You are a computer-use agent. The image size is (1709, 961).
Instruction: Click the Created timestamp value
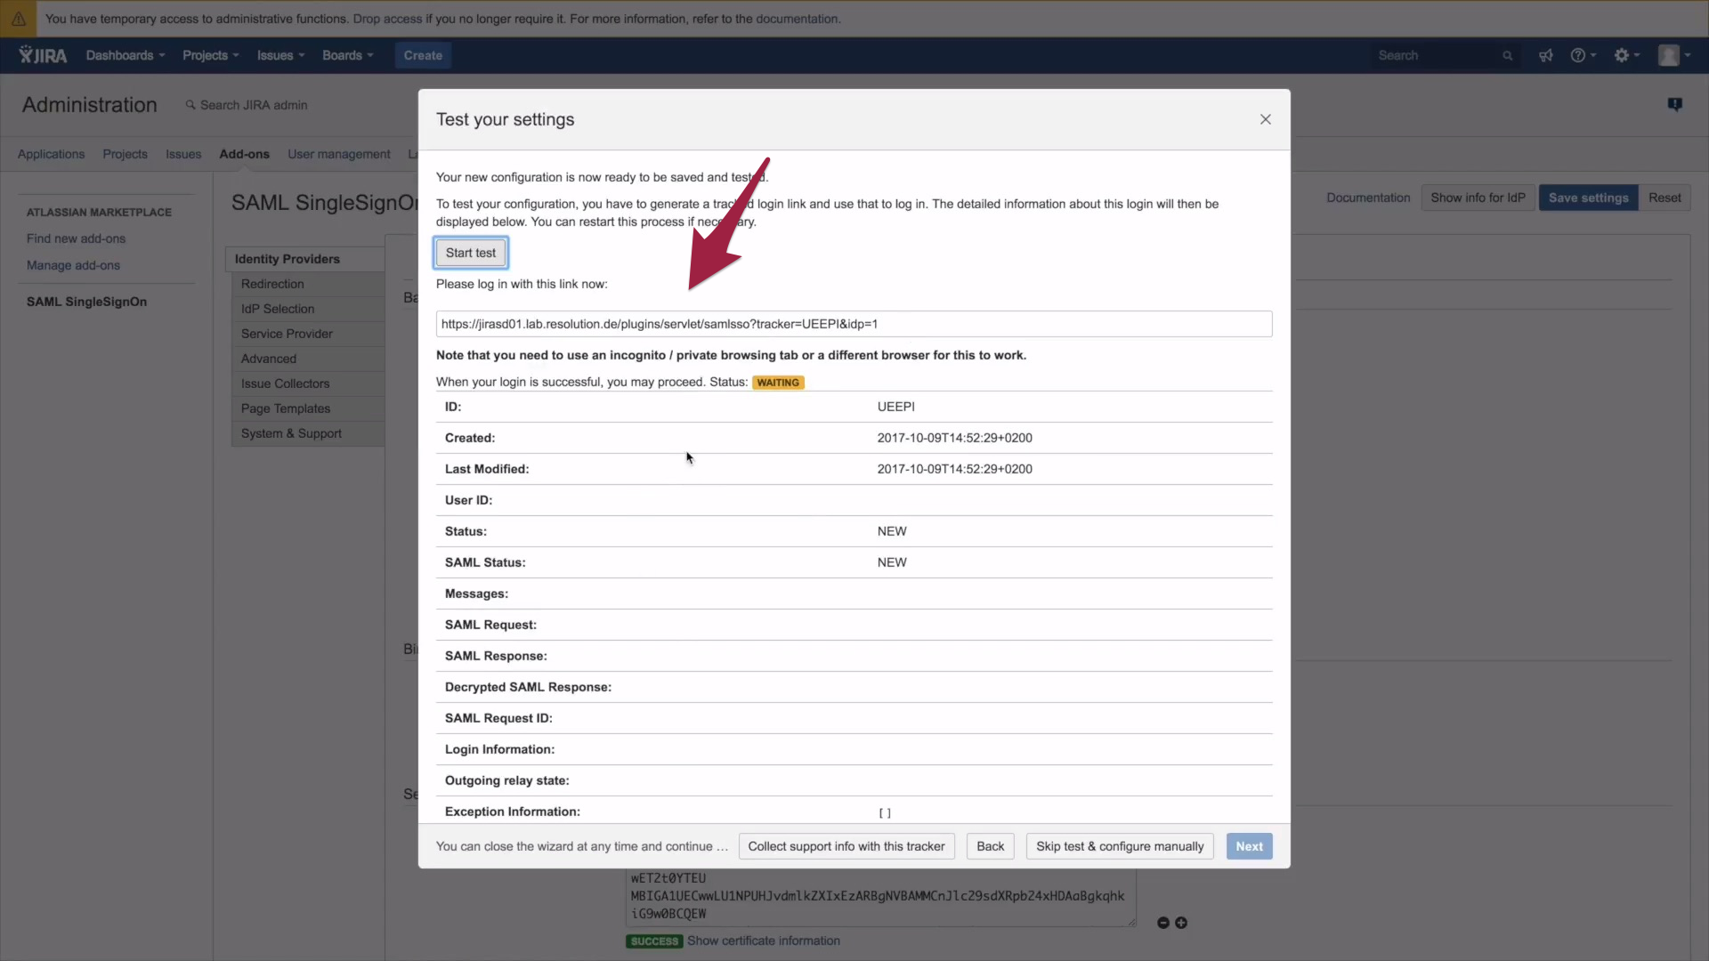pos(954,438)
